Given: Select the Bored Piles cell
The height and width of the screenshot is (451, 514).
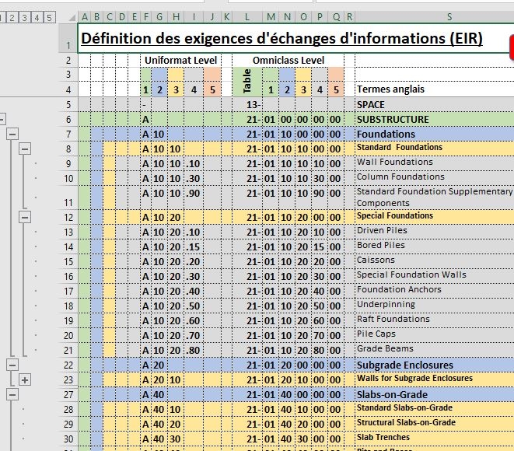Looking at the screenshot, I should 435,246.
